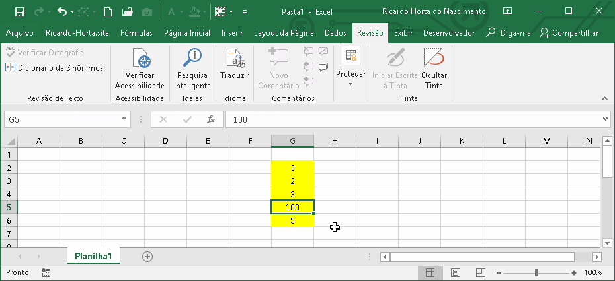Screen dimensions: 615x281
Task: Undo the last action
Action: 62,12
